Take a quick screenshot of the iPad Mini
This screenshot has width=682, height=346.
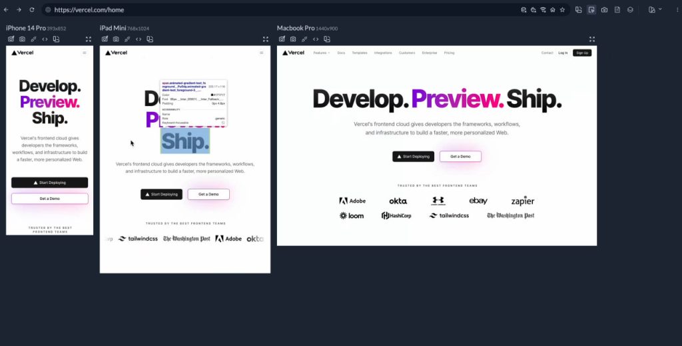(x=105, y=39)
